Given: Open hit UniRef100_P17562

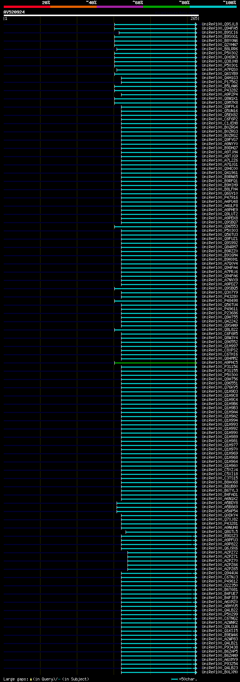Looking at the screenshot, I should pyautogui.click(x=220, y=82).
